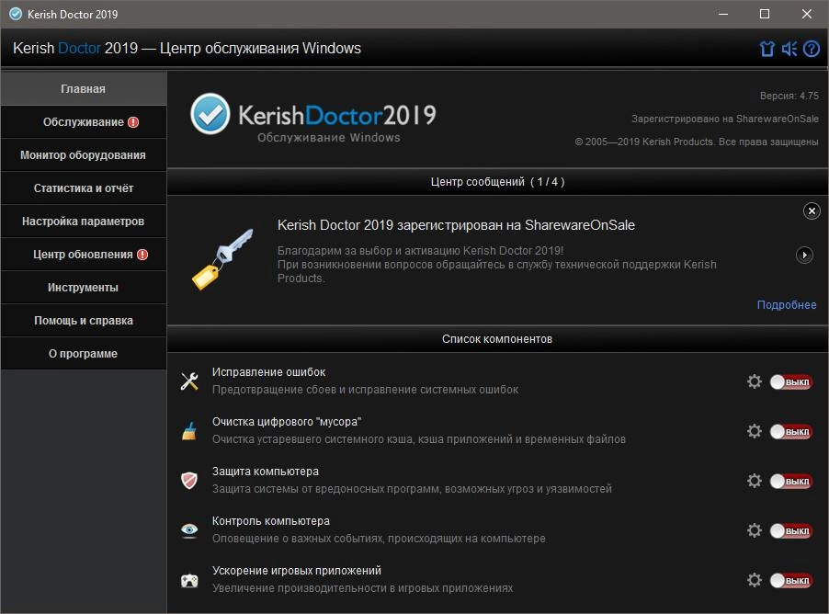Enable the Защита компьютера toggle
The height and width of the screenshot is (614, 829).
coord(790,482)
